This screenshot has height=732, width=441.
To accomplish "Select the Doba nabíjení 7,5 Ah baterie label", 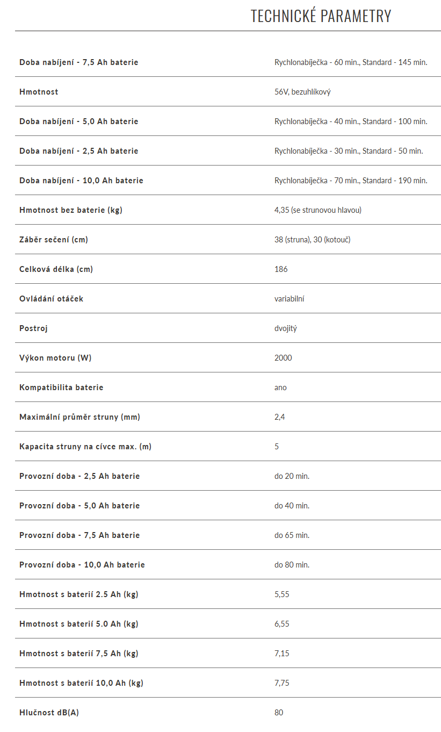I will click(x=79, y=62).
